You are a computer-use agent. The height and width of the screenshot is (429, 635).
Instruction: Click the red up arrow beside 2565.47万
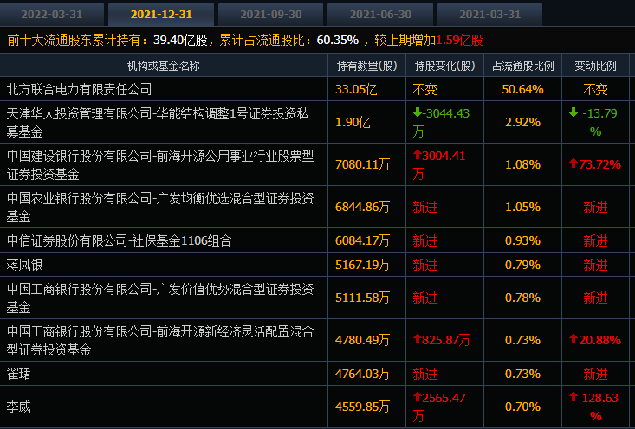(x=417, y=397)
